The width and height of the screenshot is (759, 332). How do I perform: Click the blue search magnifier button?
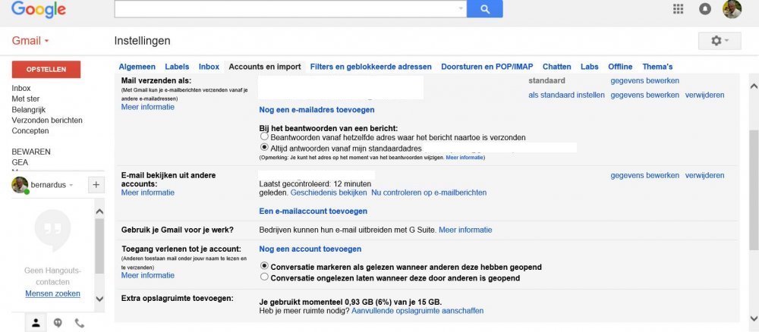(x=484, y=8)
